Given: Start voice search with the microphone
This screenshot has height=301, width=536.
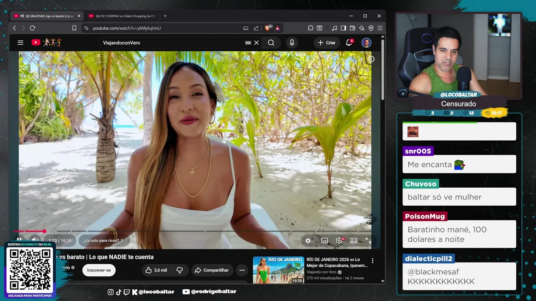Looking at the screenshot, I should [x=292, y=43].
